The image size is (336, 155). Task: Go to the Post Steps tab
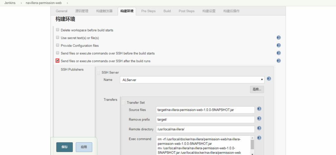186,11
